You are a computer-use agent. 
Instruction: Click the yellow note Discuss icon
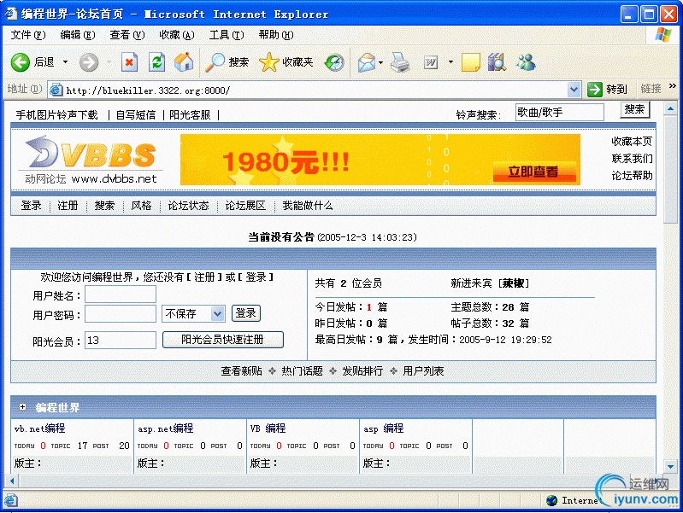click(471, 62)
